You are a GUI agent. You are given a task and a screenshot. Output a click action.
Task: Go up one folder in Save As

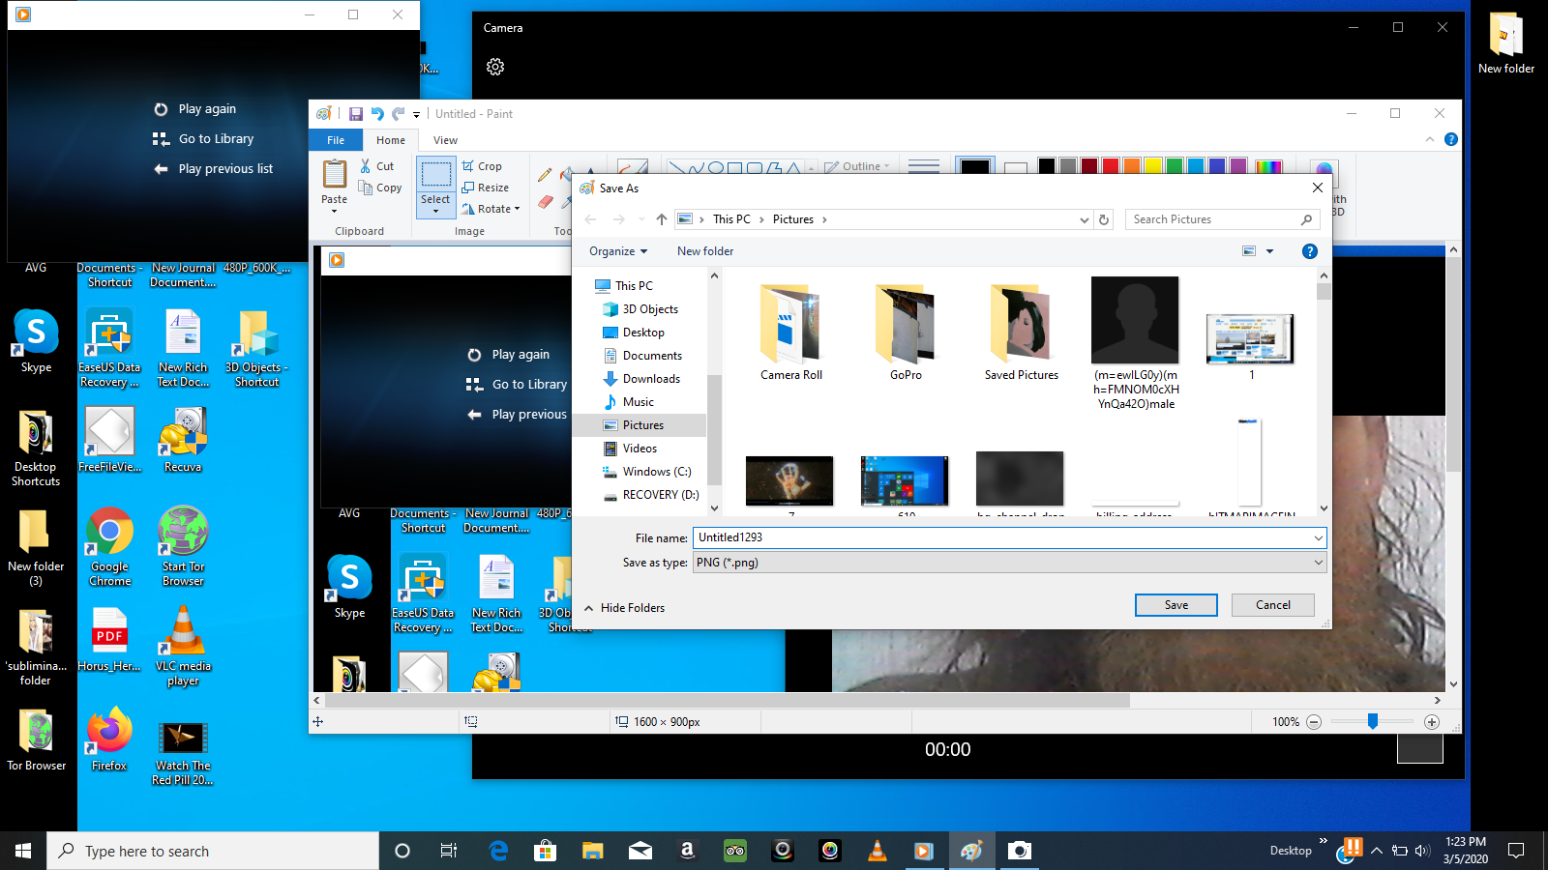(x=662, y=219)
